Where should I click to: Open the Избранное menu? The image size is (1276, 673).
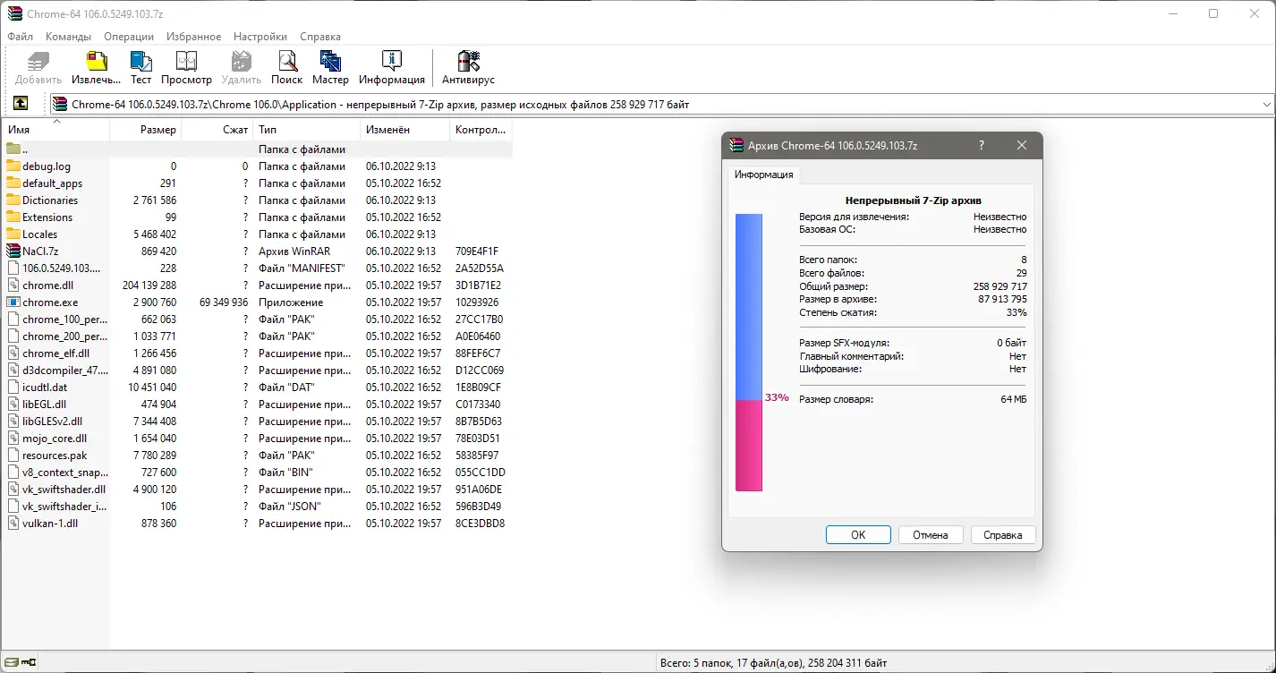[x=193, y=37]
